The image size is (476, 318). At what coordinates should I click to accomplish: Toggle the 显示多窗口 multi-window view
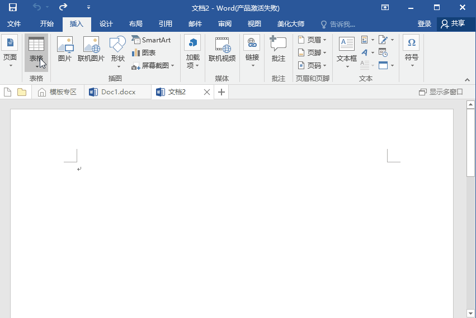coord(441,92)
